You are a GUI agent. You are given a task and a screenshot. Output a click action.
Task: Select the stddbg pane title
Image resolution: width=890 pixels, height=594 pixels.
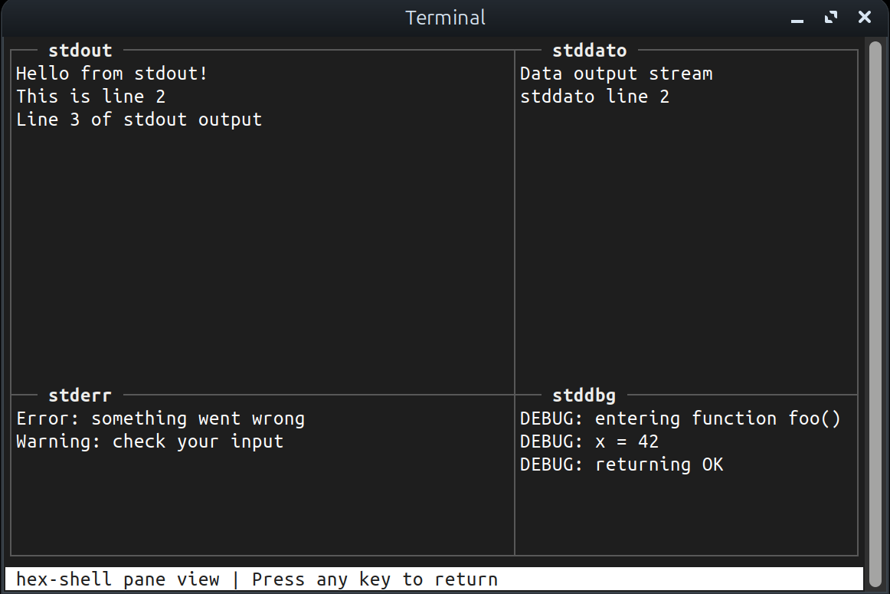[584, 395]
